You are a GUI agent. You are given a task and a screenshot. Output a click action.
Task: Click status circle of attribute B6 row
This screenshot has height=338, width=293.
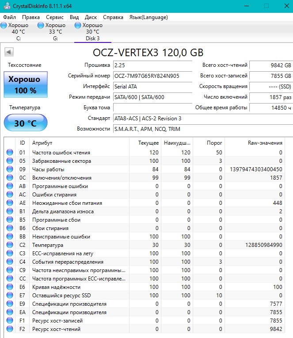point(10,228)
